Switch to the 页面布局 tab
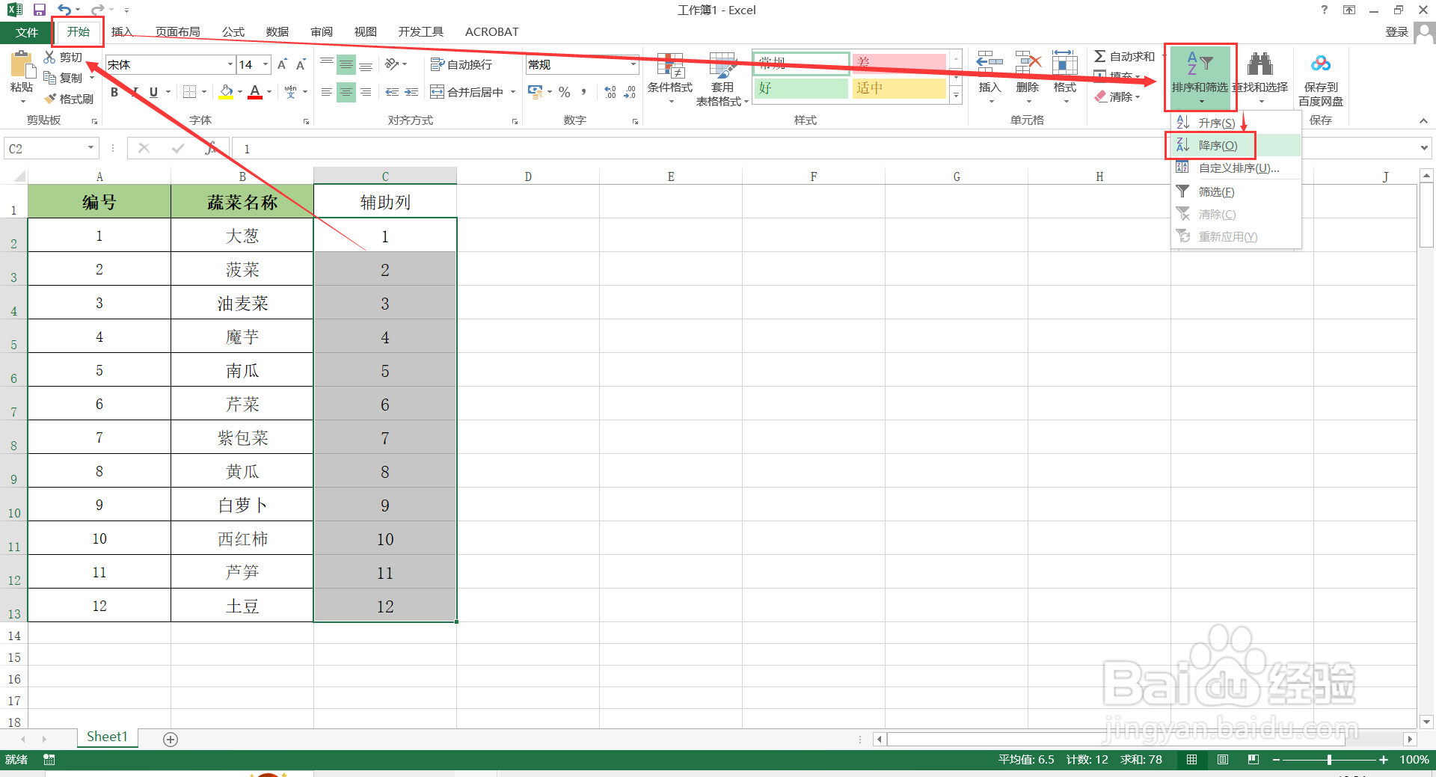Image resolution: width=1436 pixels, height=777 pixels. (x=178, y=31)
